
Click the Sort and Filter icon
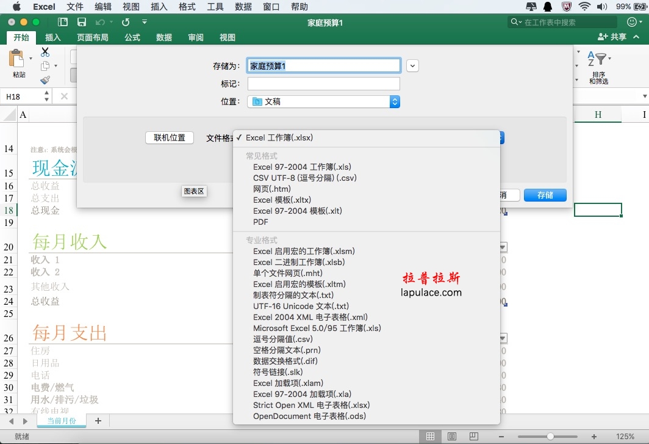pos(597,59)
